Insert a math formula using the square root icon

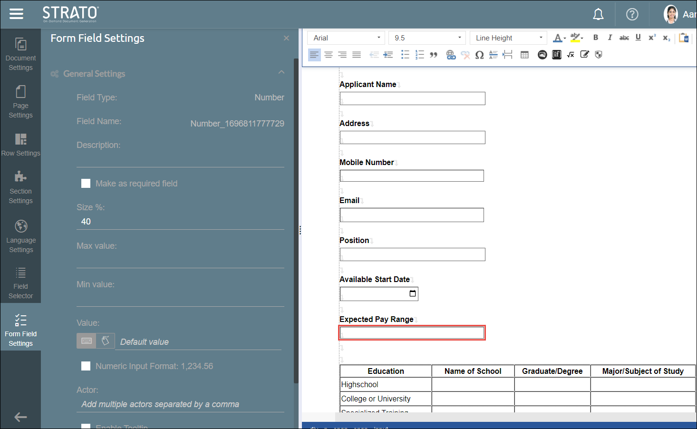[571, 55]
